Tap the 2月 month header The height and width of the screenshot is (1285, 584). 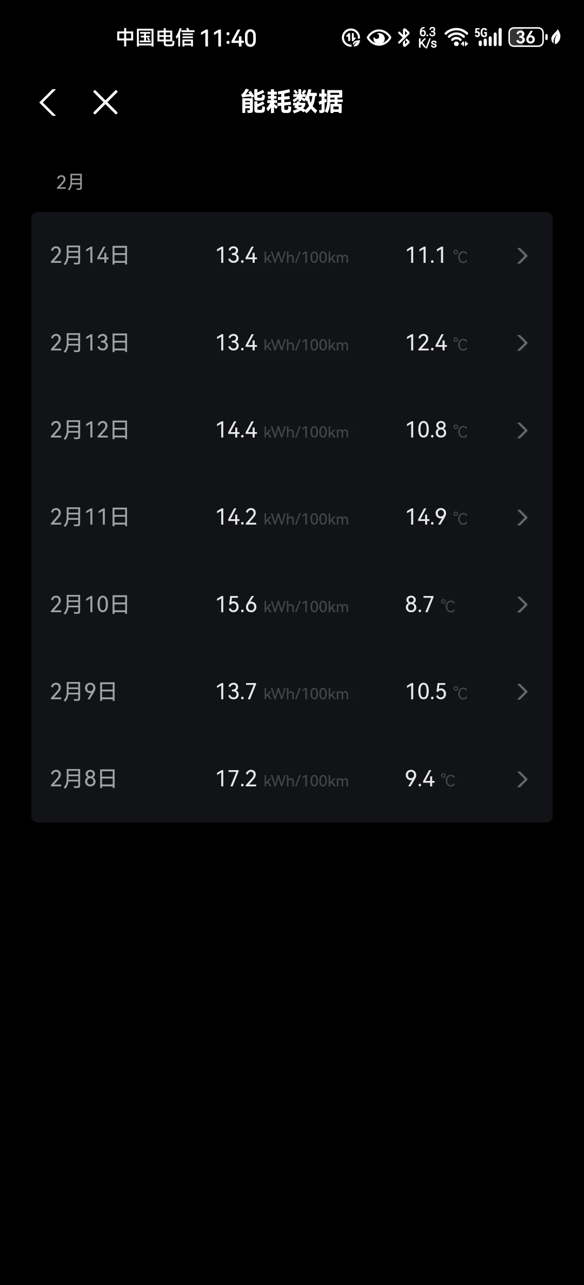[70, 182]
